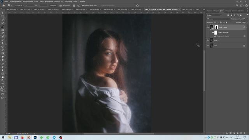Image resolution: width=249 pixels, height=140 pixels.
Task: Open the Редактирование menu
Action: 16,2
